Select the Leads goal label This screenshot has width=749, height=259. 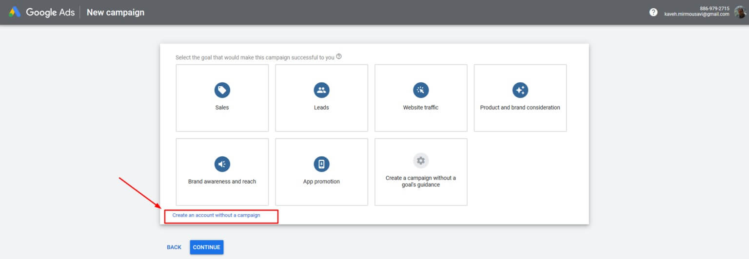(321, 108)
